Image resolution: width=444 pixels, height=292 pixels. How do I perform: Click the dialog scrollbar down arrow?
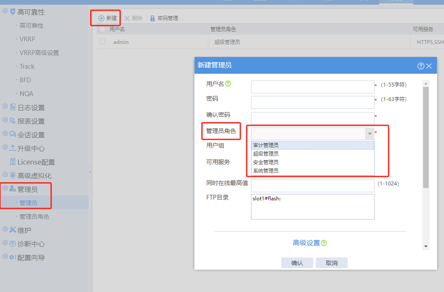(x=426, y=246)
